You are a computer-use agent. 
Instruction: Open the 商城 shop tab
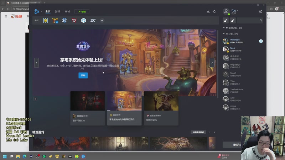(67, 11)
